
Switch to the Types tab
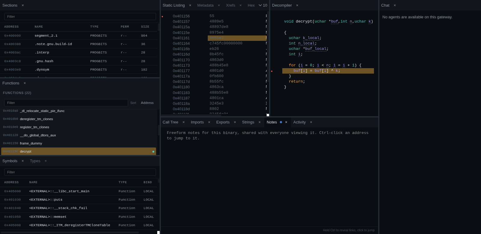(x=35, y=161)
